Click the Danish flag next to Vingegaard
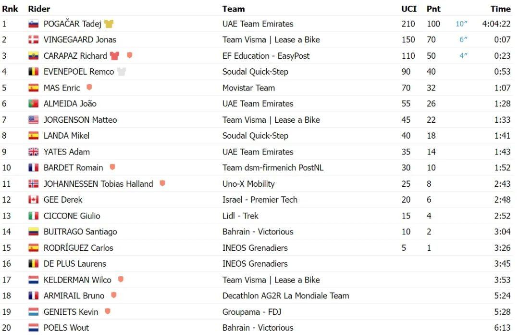The image size is (519, 335). (x=33, y=40)
